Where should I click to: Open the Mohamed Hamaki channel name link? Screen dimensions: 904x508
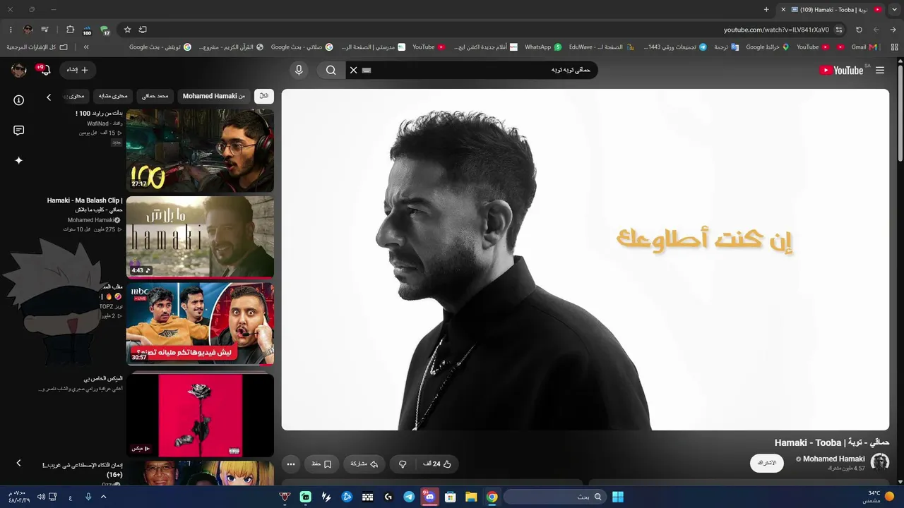[833, 459]
